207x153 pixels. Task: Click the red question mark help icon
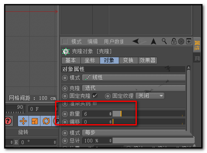[9, 121]
